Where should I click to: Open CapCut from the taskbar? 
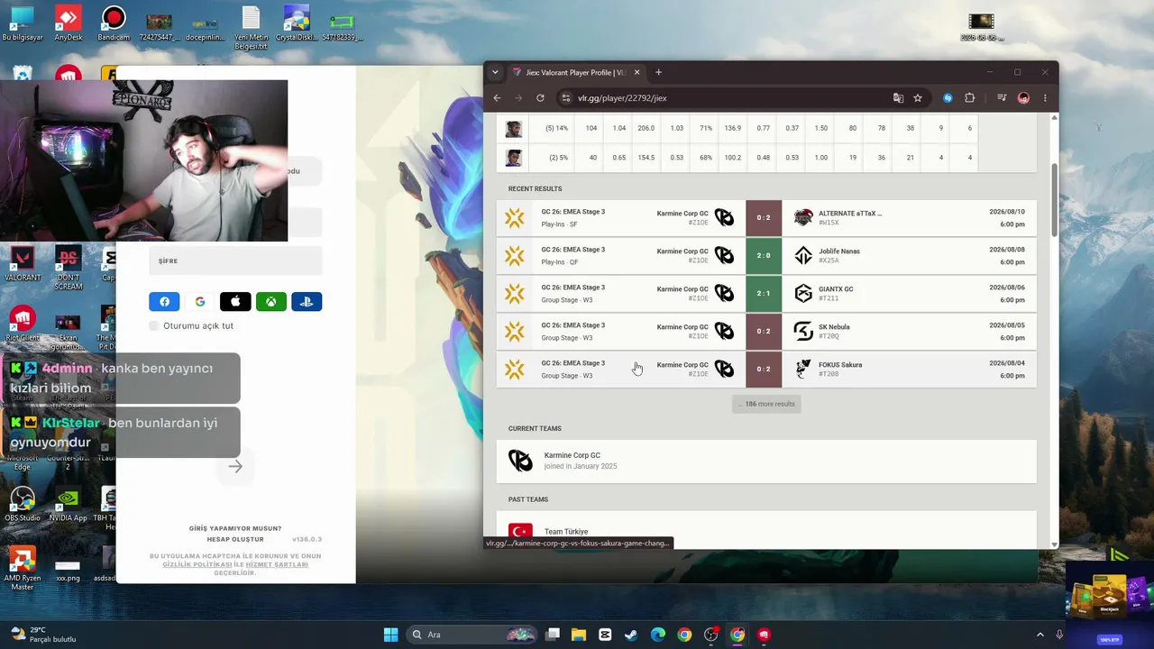pos(605,635)
